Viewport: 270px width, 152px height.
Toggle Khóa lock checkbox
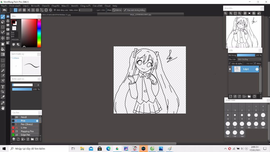255,63
